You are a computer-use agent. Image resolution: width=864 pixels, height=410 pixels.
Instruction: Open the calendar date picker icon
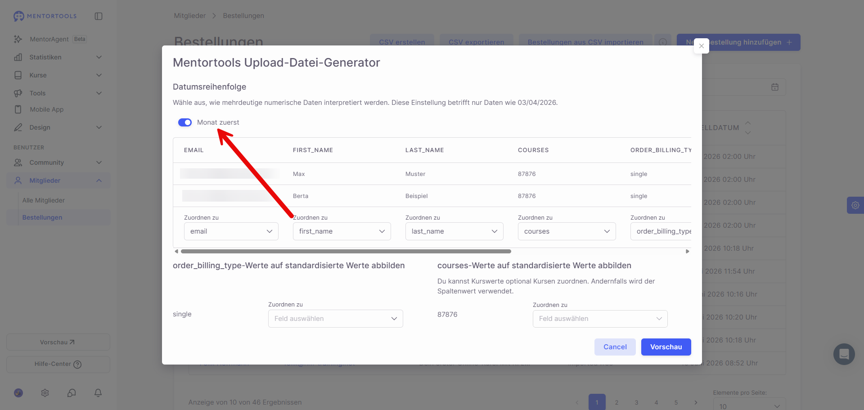[775, 87]
